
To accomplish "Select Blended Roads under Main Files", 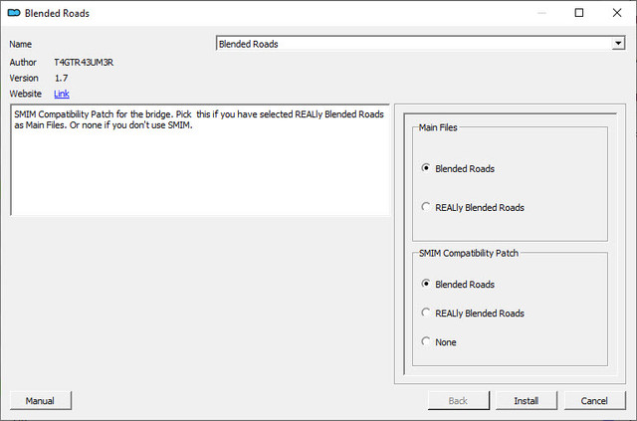I will [x=458, y=168].
